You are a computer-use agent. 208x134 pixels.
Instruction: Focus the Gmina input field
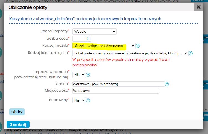coord(118,84)
